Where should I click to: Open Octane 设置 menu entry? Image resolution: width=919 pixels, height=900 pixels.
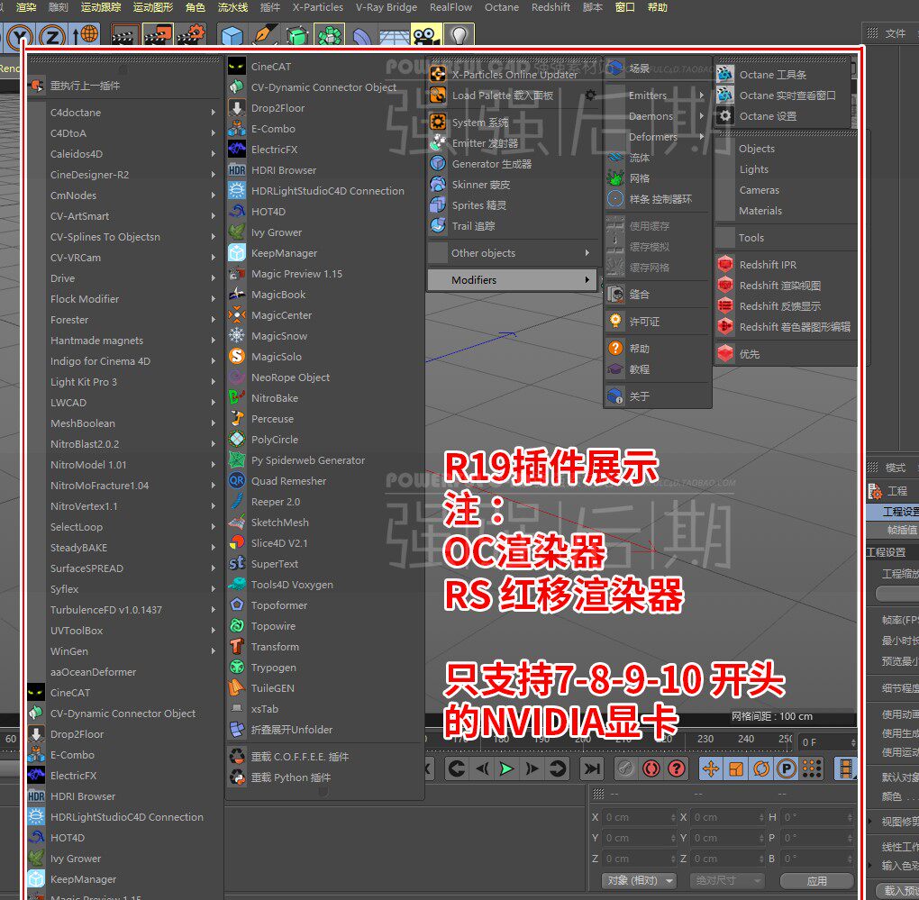(x=782, y=116)
